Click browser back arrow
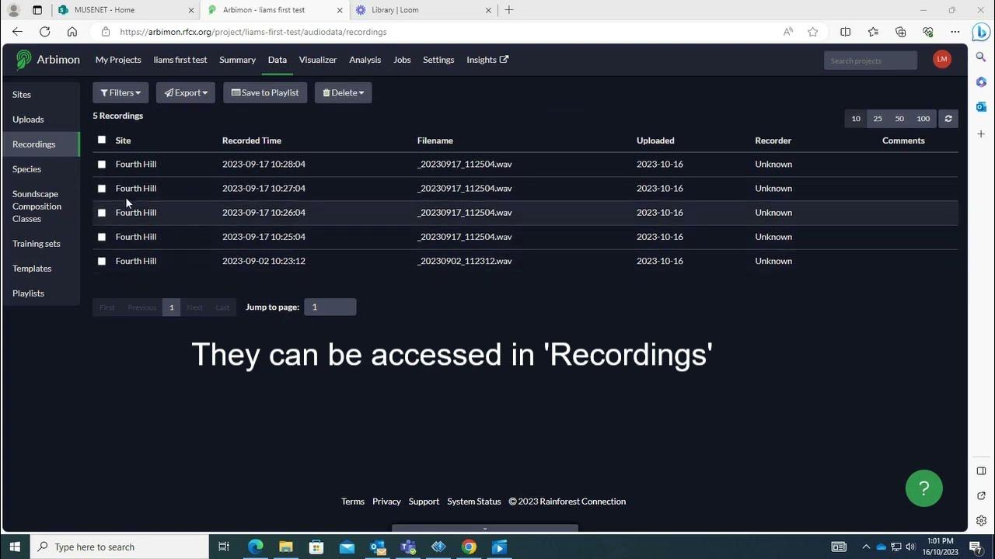Image resolution: width=995 pixels, height=559 pixels. click(17, 32)
